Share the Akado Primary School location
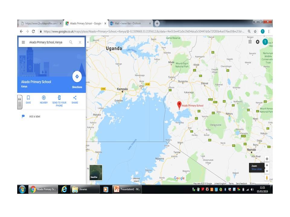The height and width of the screenshot is (217, 290). 75,99
